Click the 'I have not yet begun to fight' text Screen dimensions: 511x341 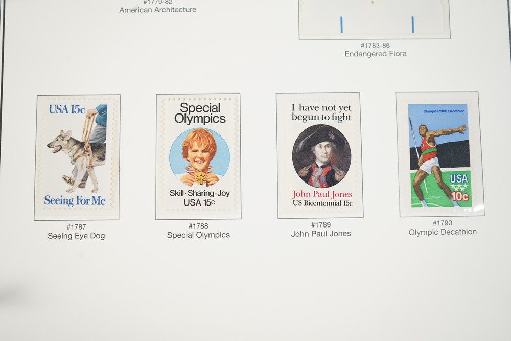tap(321, 112)
